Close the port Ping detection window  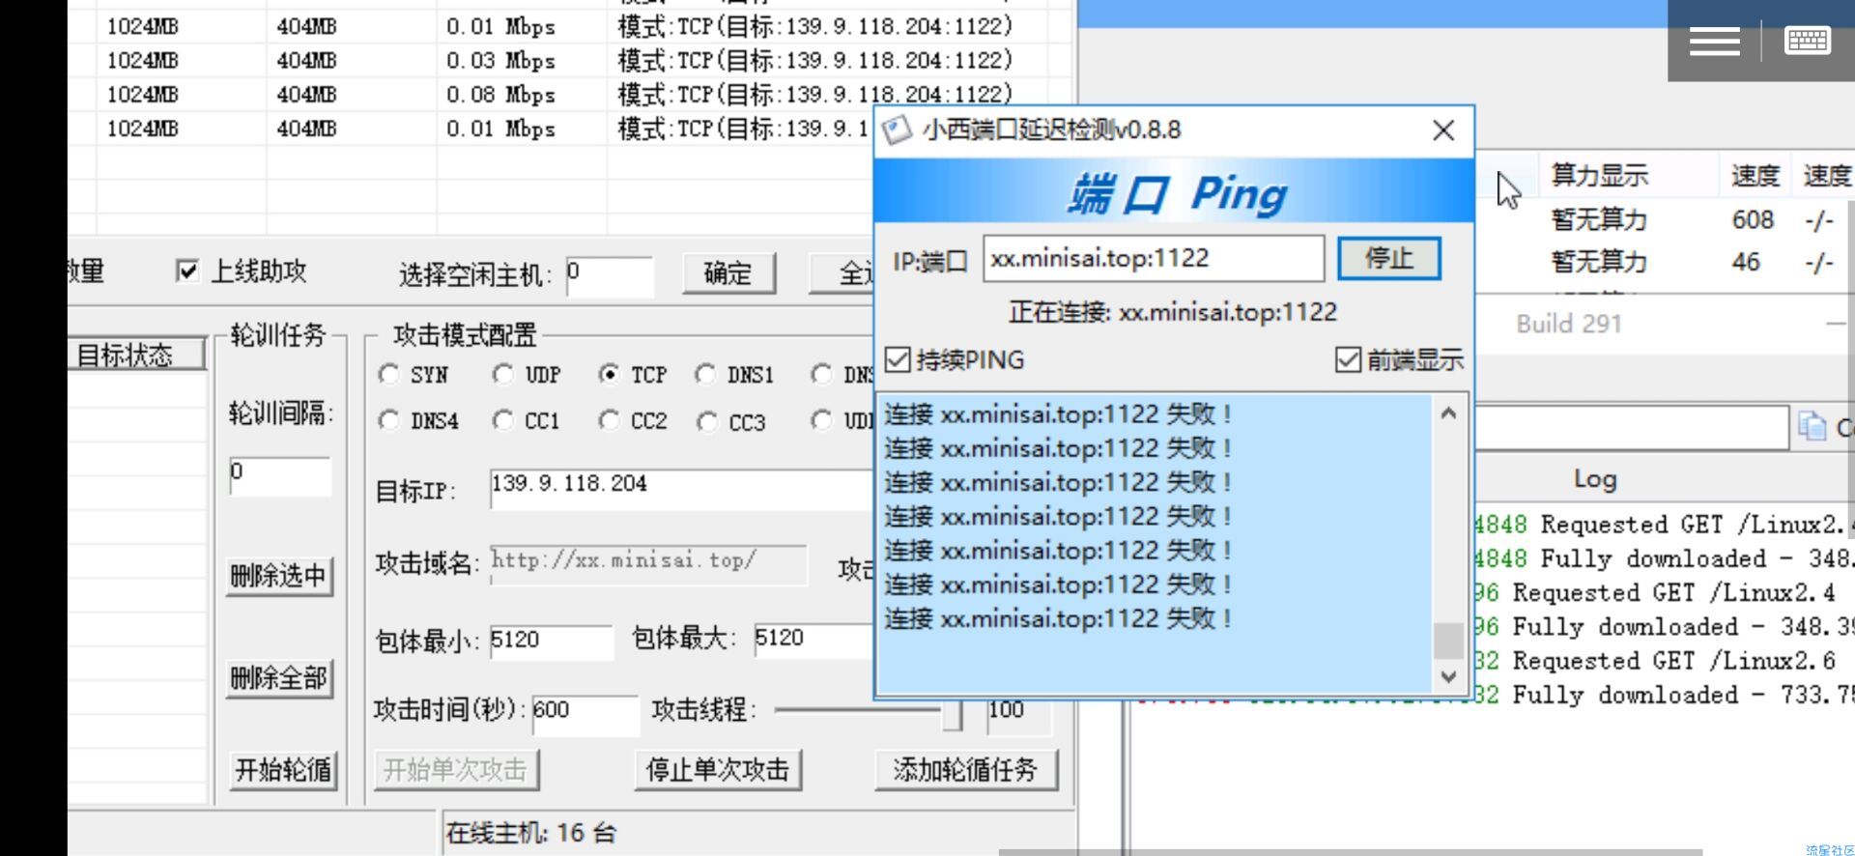coord(1443,129)
